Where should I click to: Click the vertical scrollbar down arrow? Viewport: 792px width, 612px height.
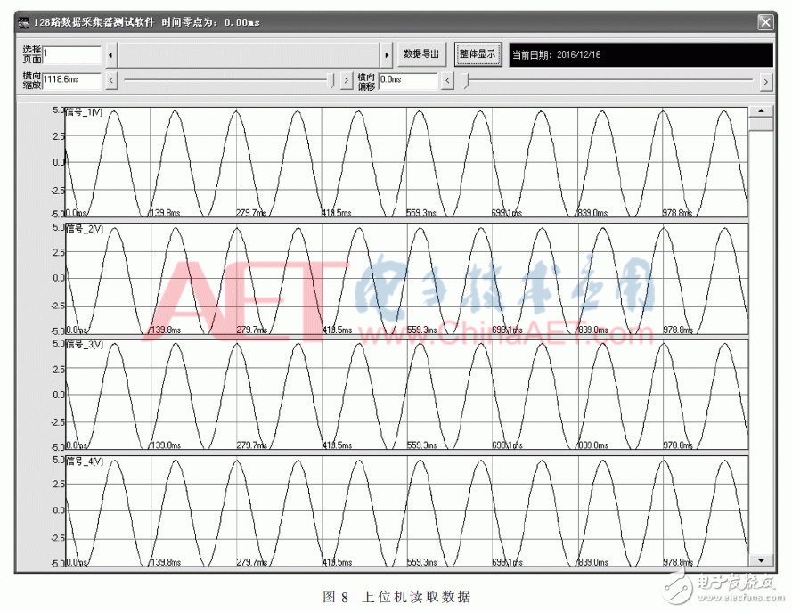(x=761, y=559)
